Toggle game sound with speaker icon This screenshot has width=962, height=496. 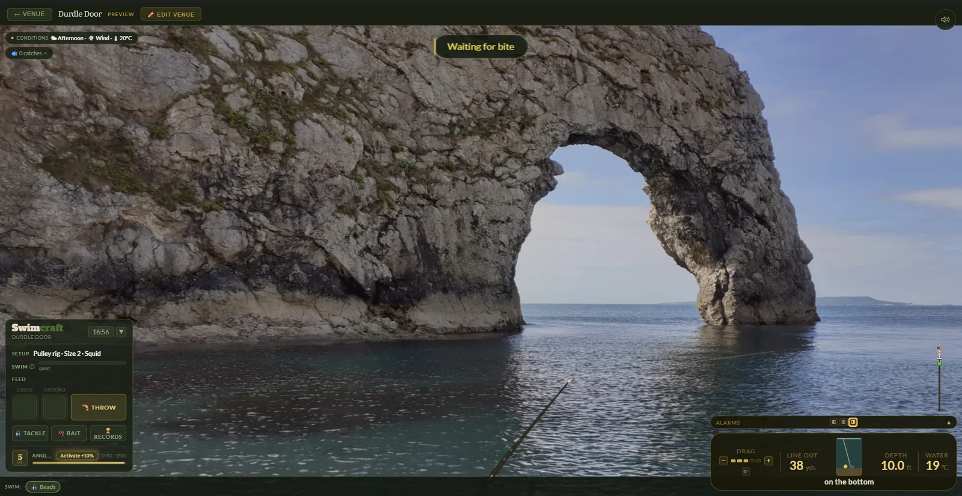pos(945,19)
